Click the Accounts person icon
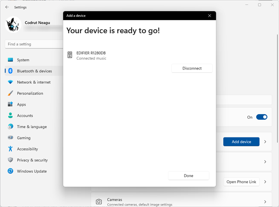 pyautogui.click(x=10, y=116)
